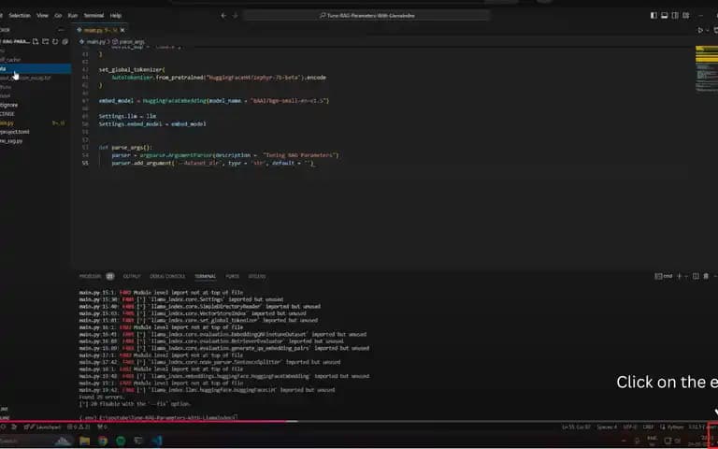Screen dimensions: 718x449
Task: Create new file in Explorer
Action: (x=36, y=42)
